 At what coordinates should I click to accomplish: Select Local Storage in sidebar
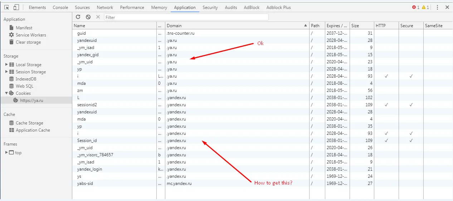tap(29, 64)
